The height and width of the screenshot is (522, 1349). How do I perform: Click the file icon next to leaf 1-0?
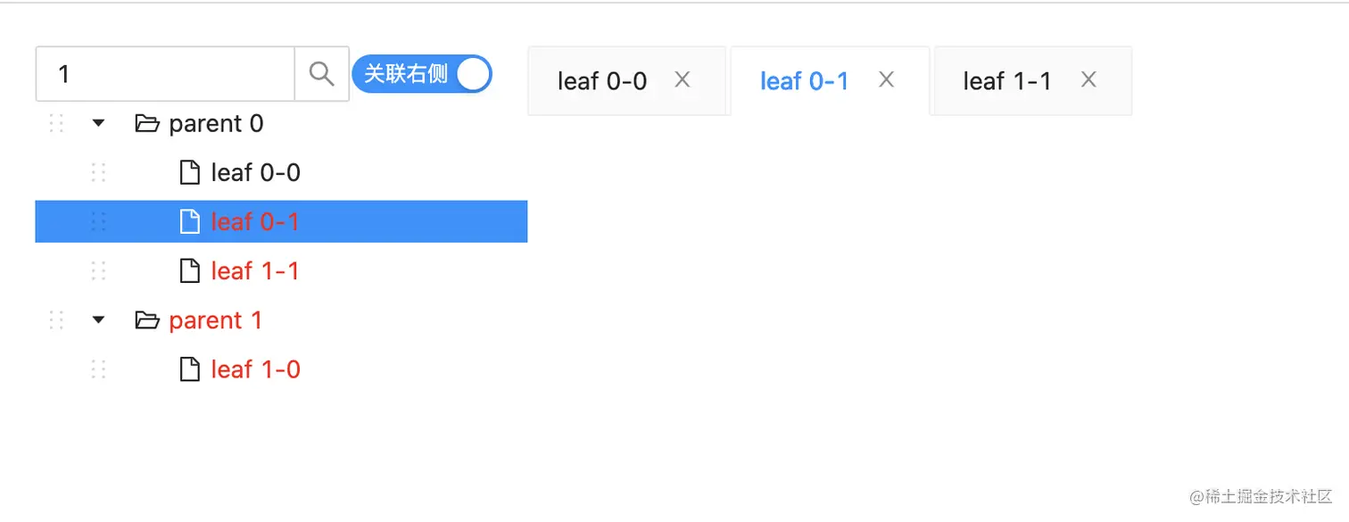click(189, 369)
